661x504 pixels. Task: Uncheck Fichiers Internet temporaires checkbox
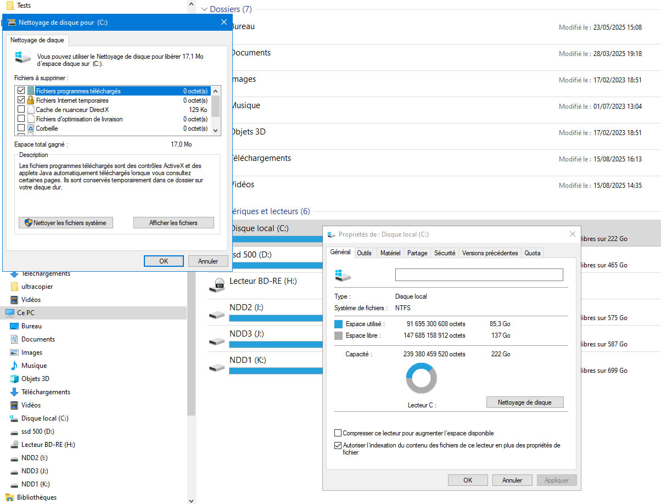pos(21,100)
